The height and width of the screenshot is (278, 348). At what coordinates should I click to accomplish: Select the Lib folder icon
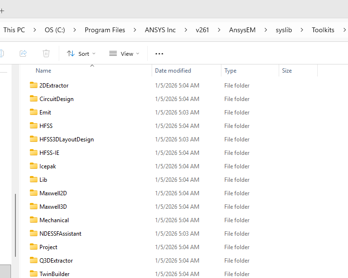(34, 179)
